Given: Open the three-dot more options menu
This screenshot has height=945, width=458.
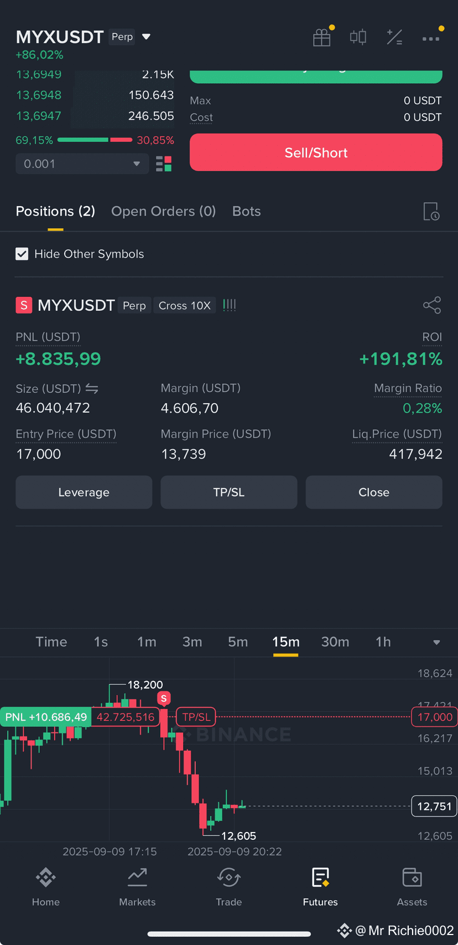Looking at the screenshot, I should point(431,39).
